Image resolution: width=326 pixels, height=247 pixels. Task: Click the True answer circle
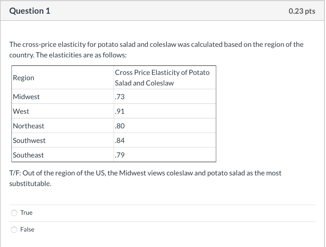(14, 213)
